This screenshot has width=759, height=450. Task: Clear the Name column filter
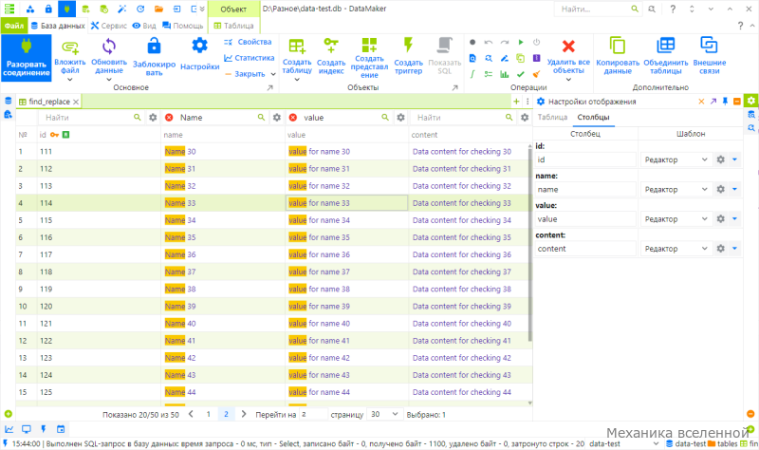169,118
